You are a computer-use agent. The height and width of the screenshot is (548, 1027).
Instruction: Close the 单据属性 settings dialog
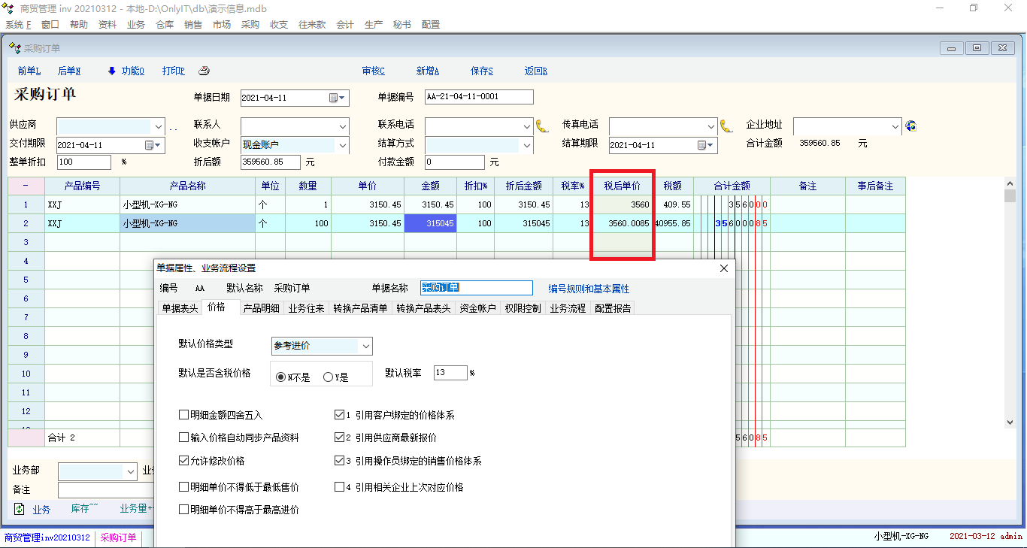(x=724, y=268)
